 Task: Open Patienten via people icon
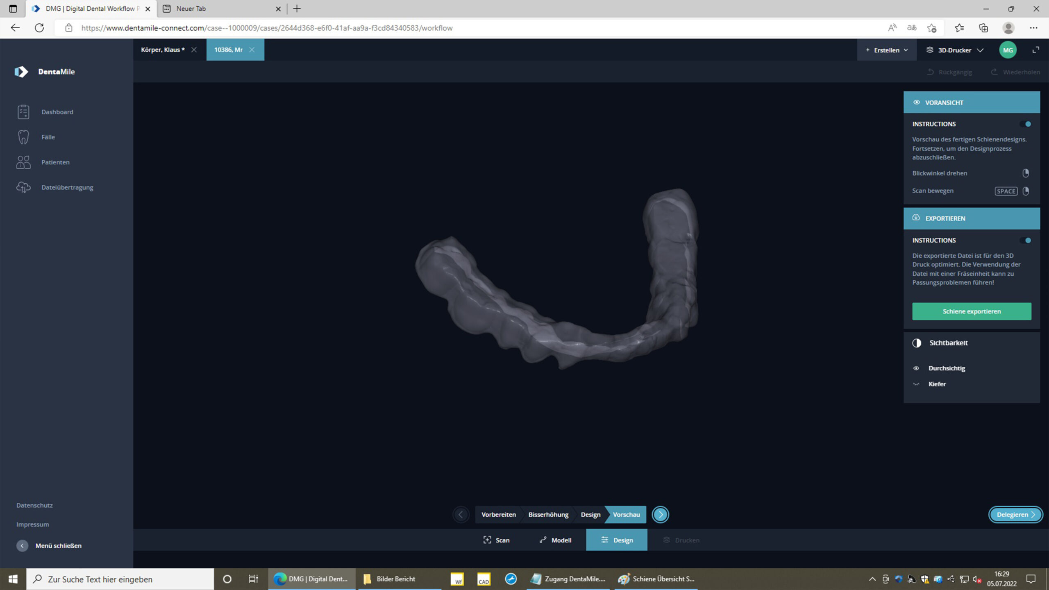[23, 162]
